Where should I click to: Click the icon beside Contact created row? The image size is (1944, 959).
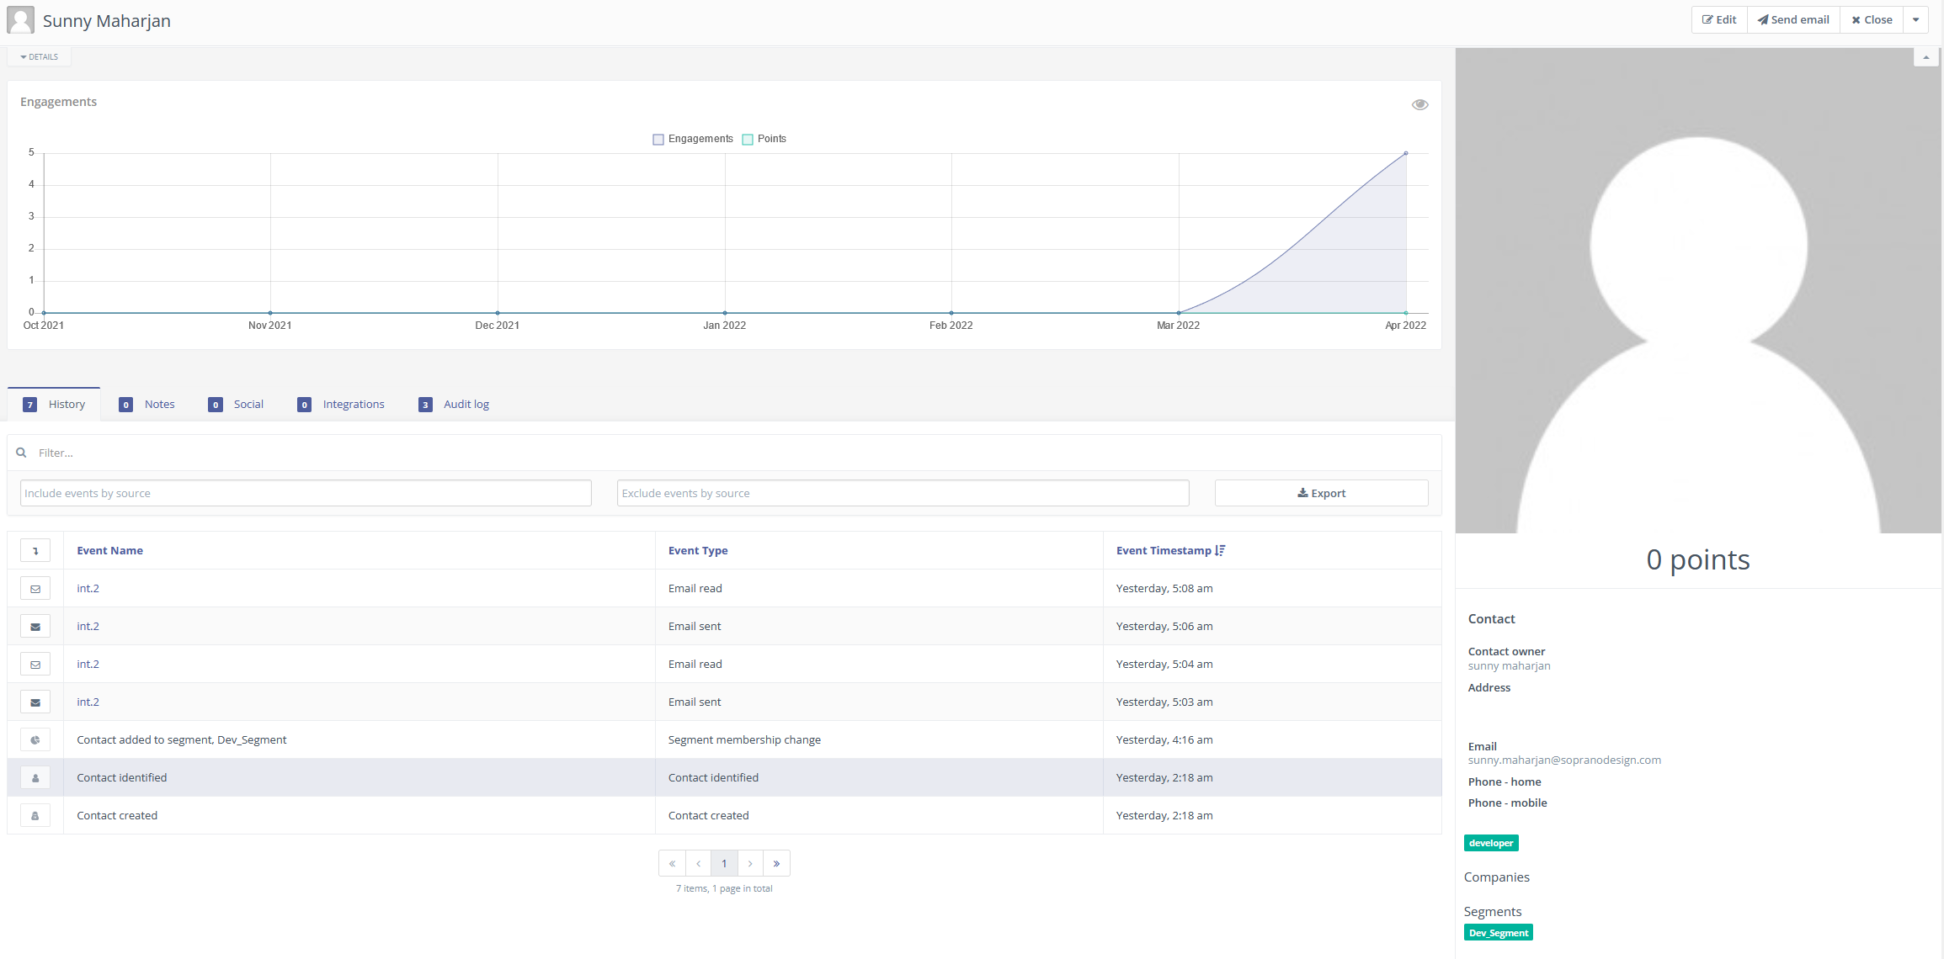35,816
